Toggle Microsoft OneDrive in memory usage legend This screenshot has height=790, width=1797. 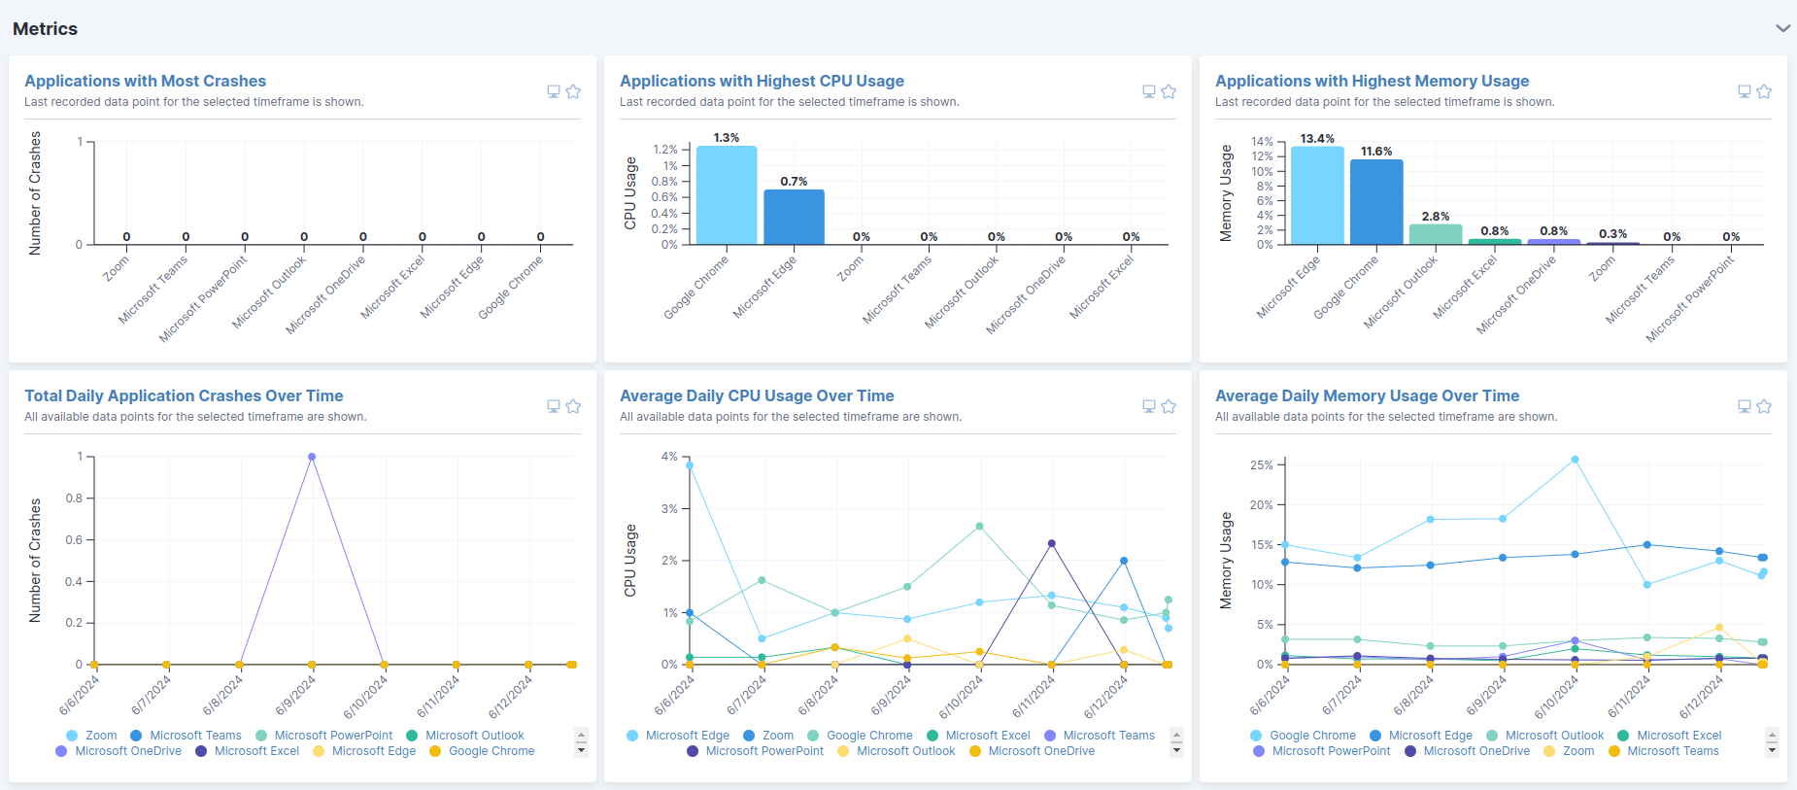click(x=1467, y=751)
